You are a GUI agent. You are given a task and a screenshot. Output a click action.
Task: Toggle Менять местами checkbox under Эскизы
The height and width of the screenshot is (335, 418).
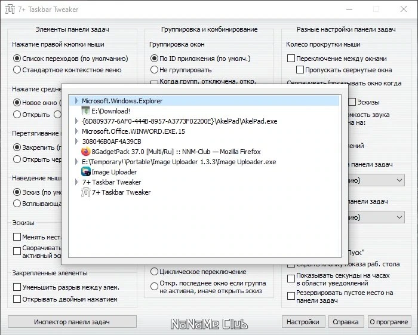click(x=17, y=236)
